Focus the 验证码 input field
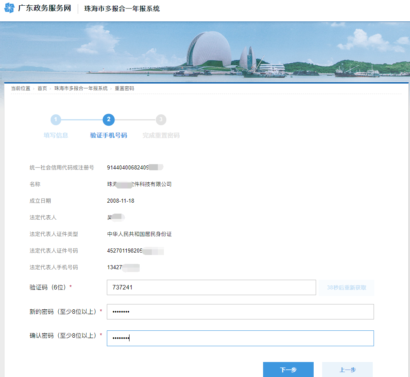 [211, 287]
